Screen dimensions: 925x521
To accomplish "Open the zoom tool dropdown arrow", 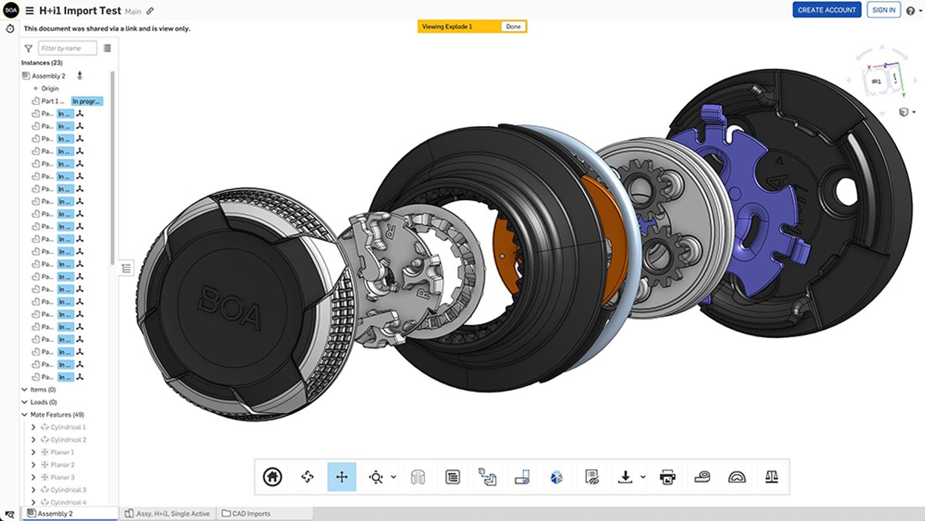I will point(393,477).
